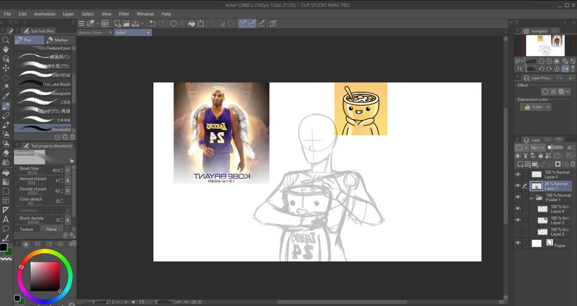
Task: Select the Move layer tool
Action: [x=6, y=68]
